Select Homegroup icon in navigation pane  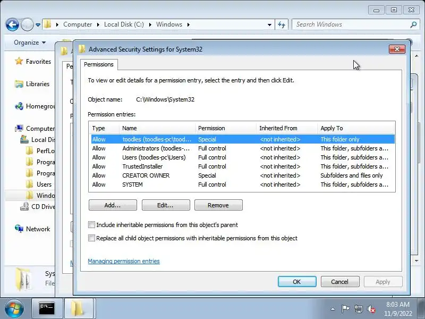(x=19, y=106)
